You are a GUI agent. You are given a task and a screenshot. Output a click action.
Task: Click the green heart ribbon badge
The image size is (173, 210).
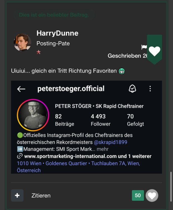(x=154, y=50)
